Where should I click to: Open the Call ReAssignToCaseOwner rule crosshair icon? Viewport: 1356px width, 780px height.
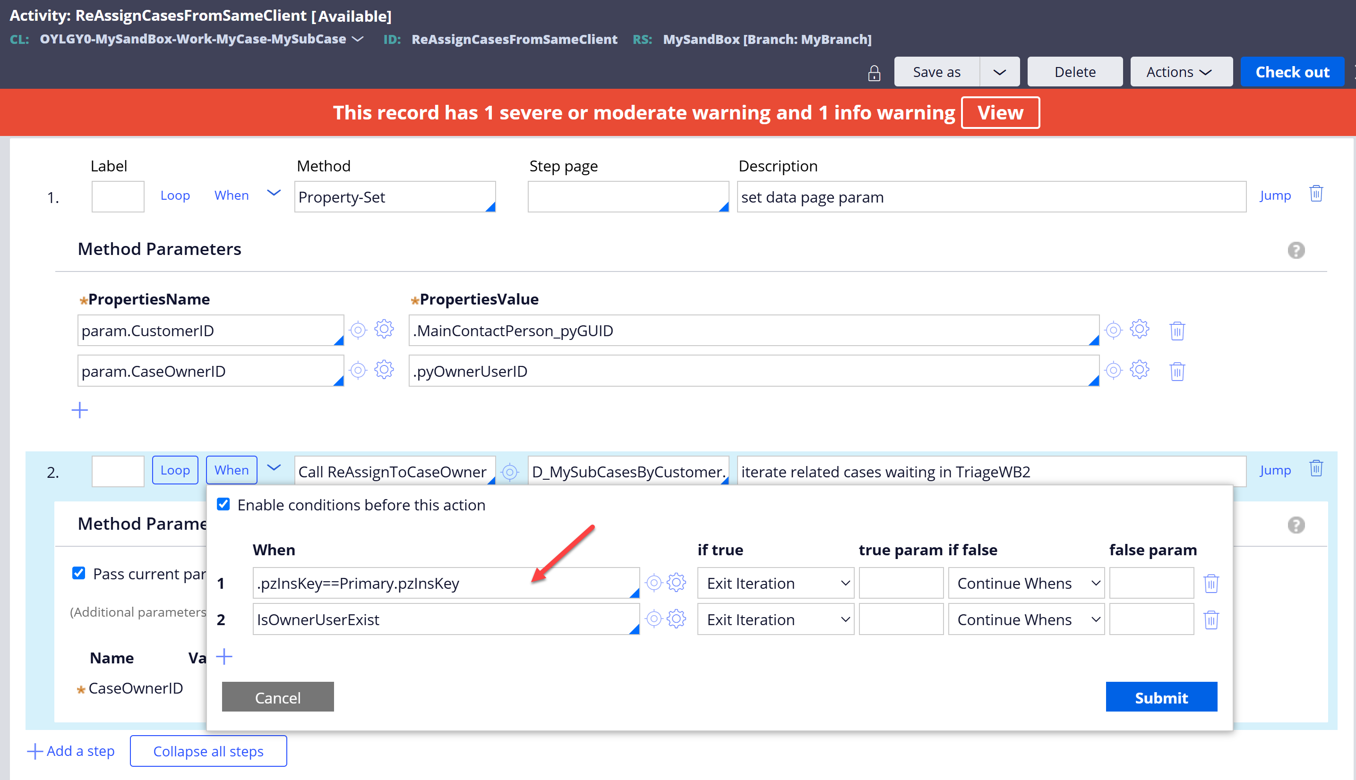[510, 472]
